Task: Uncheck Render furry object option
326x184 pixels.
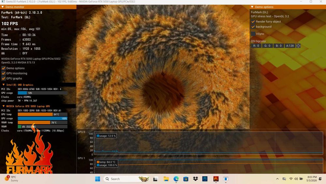Action: (253, 22)
